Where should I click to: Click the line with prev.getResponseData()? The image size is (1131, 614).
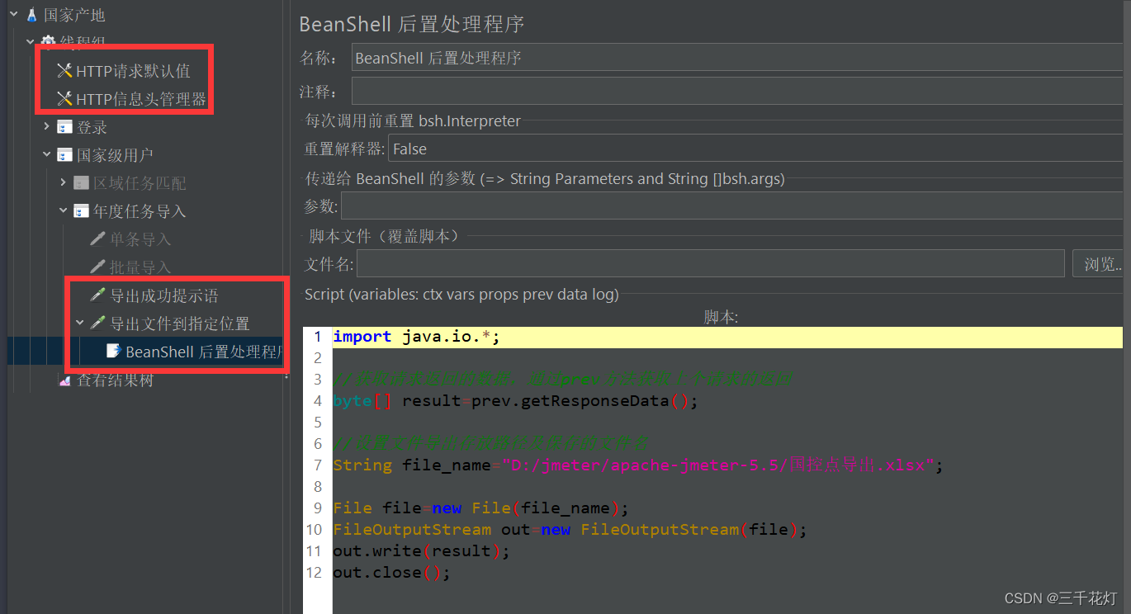coord(516,401)
